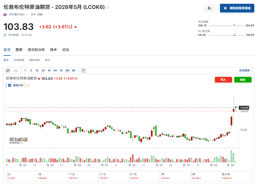261x186 pixels.
Task: Switch timeframe to 1D
Action: pyautogui.click(x=61, y=70)
